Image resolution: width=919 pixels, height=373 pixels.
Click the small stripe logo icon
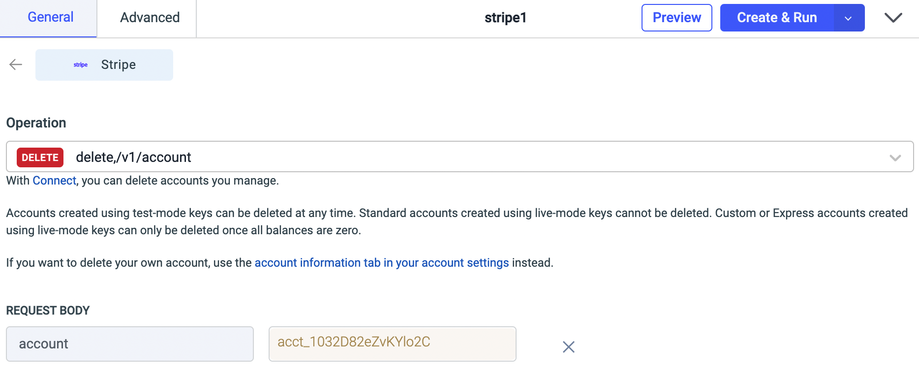pos(81,65)
